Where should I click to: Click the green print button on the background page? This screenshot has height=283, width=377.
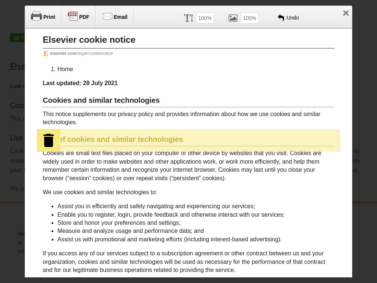17,38
